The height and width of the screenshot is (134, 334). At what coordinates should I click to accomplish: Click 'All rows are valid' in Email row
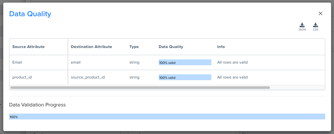233,62
